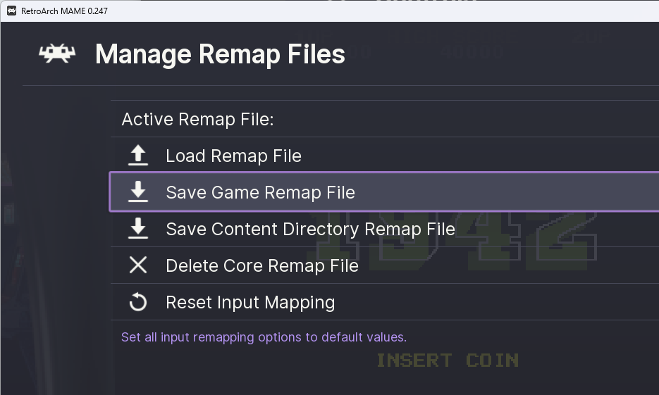Click the RetroArch MAME 0.247 window title
This screenshot has height=395, width=659.
tap(64, 11)
